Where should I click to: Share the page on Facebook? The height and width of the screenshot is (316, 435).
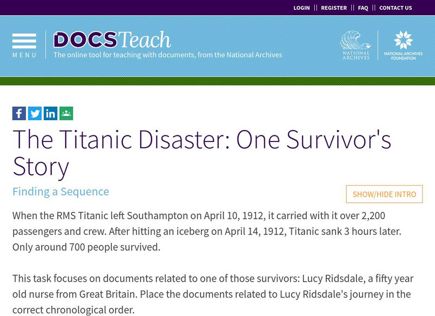tap(19, 114)
